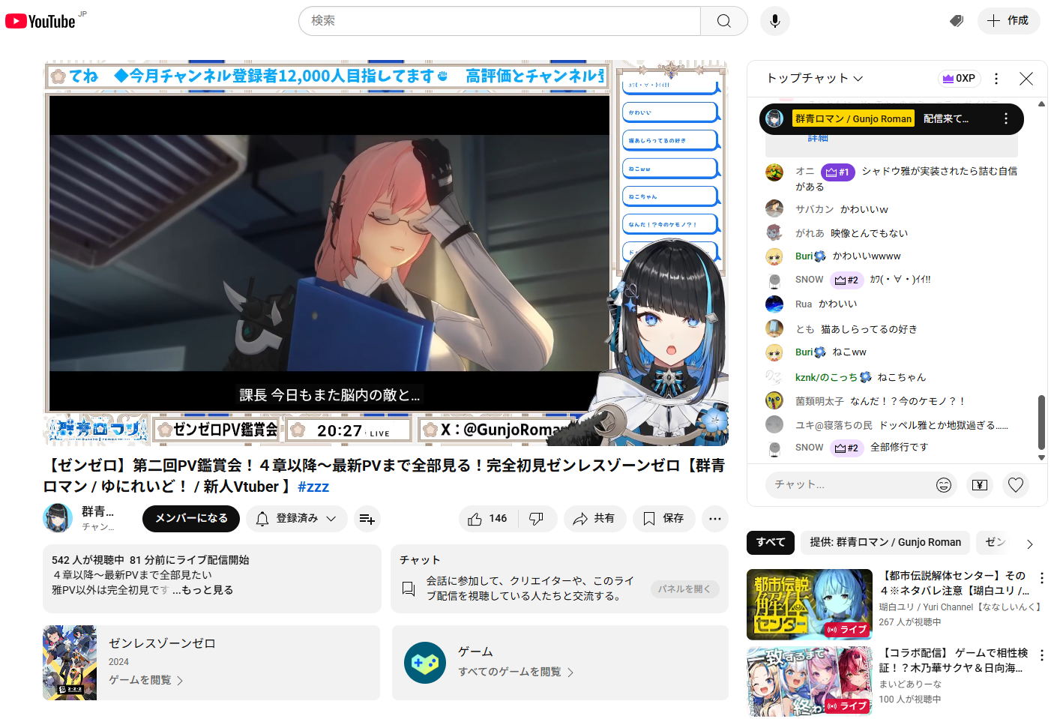
Task: Dislike the video
Action: (537, 519)
